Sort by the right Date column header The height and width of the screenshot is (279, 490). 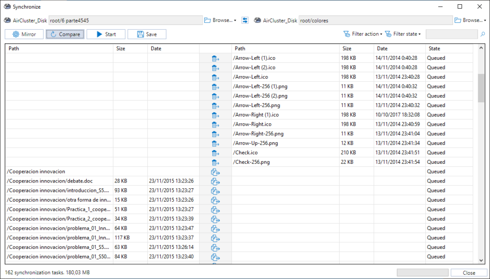[x=400, y=48]
